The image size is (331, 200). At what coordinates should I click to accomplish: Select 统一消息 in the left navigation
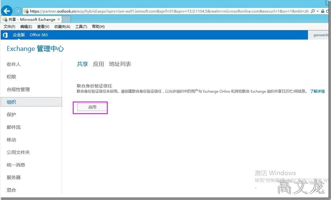16,165
